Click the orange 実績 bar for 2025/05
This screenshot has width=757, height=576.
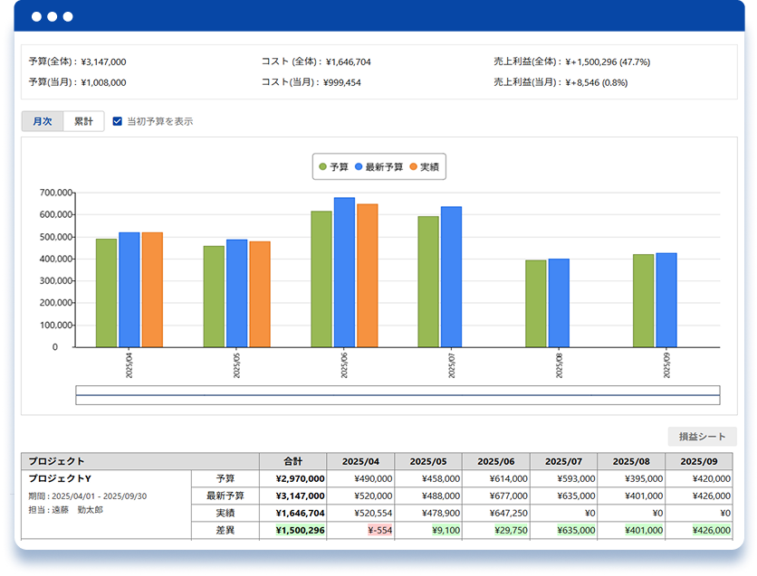tap(260, 294)
